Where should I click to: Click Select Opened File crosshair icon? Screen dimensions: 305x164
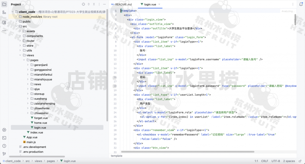click(83, 4)
